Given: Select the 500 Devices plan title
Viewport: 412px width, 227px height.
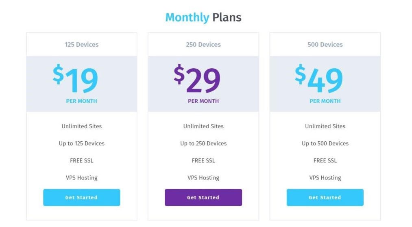Looking at the screenshot, I should 325,44.
